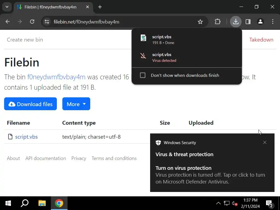Click the red Takedown link
This screenshot has height=210, width=280.
tap(261, 40)
